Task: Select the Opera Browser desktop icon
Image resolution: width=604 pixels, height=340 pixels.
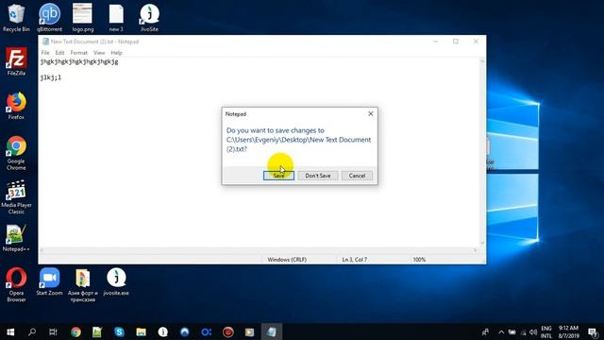Action: (x=16, y=285)
